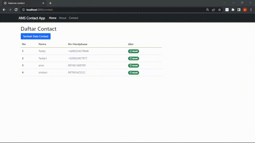Open the Chrome three-dot menu
Image resolution: width=255 pixels, height=143 pixels.
(251, 10)
